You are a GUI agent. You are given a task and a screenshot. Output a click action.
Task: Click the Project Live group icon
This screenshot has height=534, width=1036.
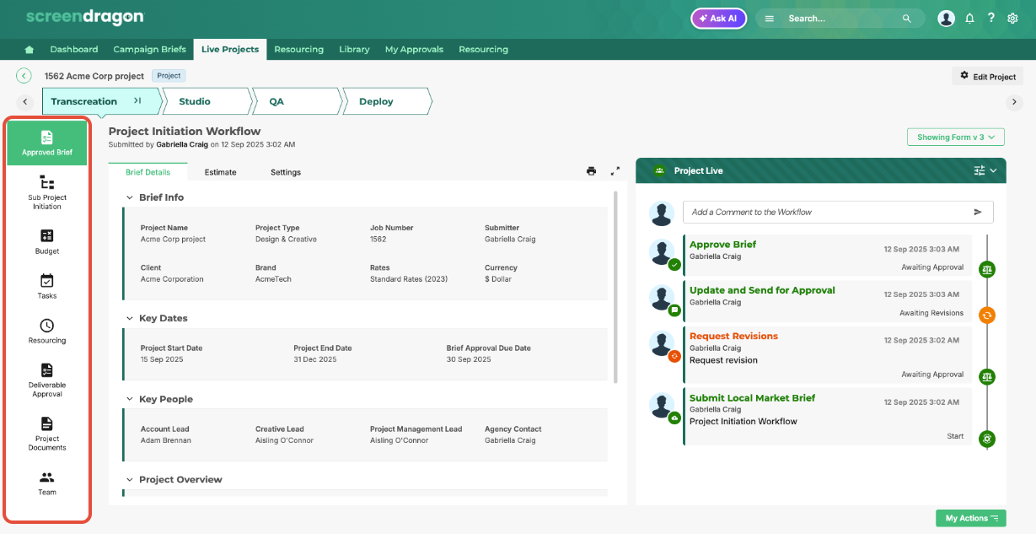click(660, 170)
